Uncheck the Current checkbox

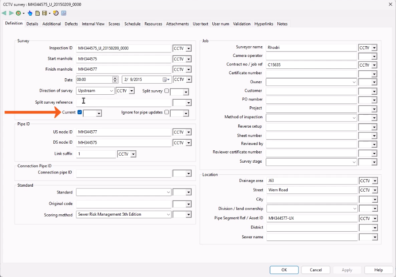point(80,112)
